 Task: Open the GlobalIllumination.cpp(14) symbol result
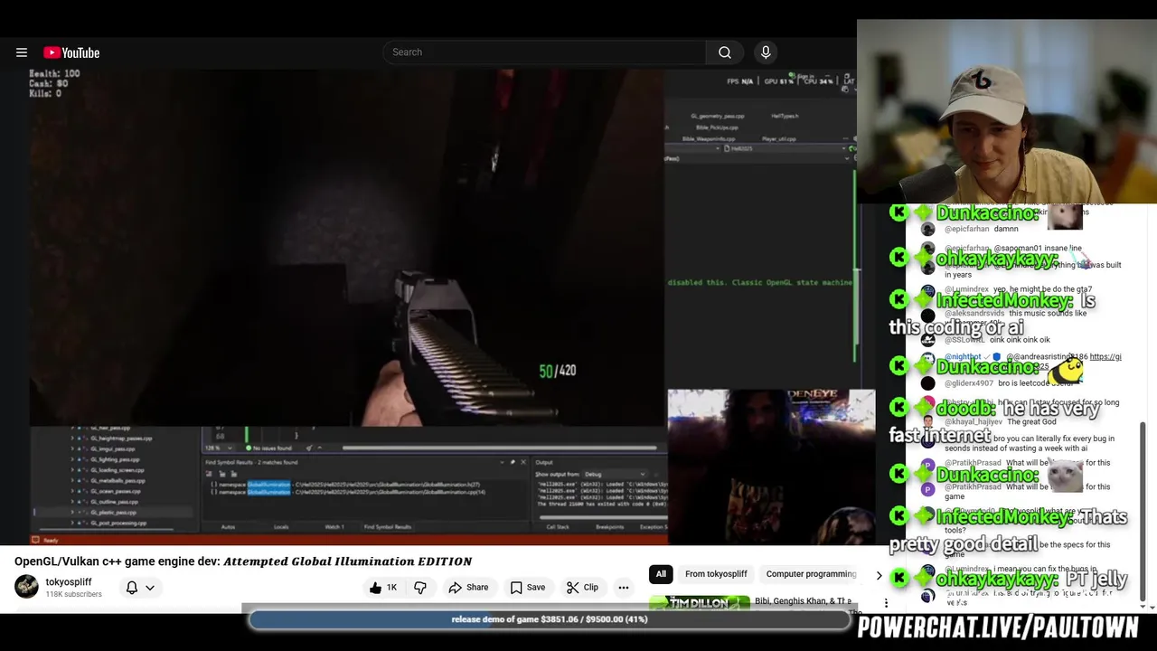point(347,493)
